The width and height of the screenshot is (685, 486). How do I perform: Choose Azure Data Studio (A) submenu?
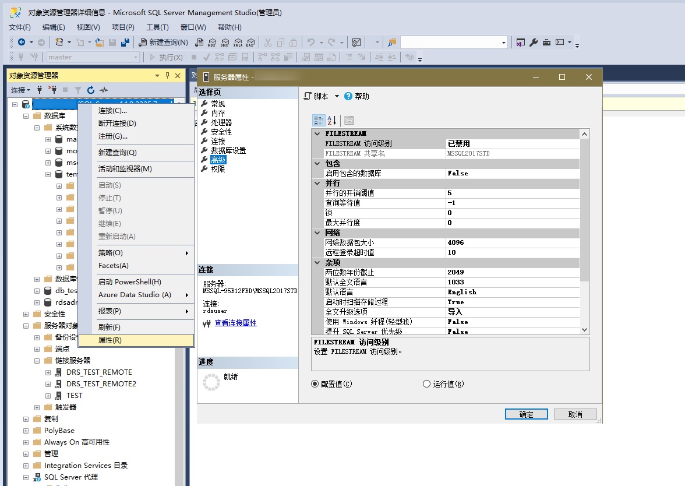[x=136, y=295]
